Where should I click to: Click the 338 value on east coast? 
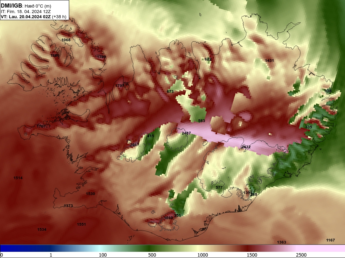328,91
